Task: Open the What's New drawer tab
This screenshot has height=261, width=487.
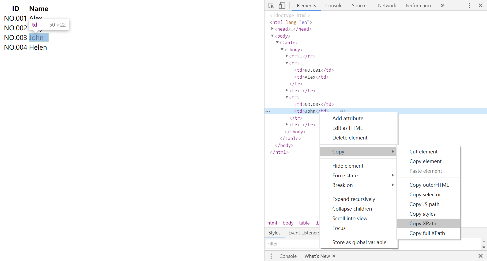Action: [317, 256]
